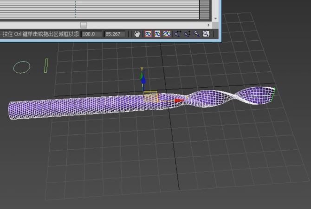Select the Zoom Region tool
This screenshot has height=209, width=311.
pyautogui.click(x=206, y=34)
